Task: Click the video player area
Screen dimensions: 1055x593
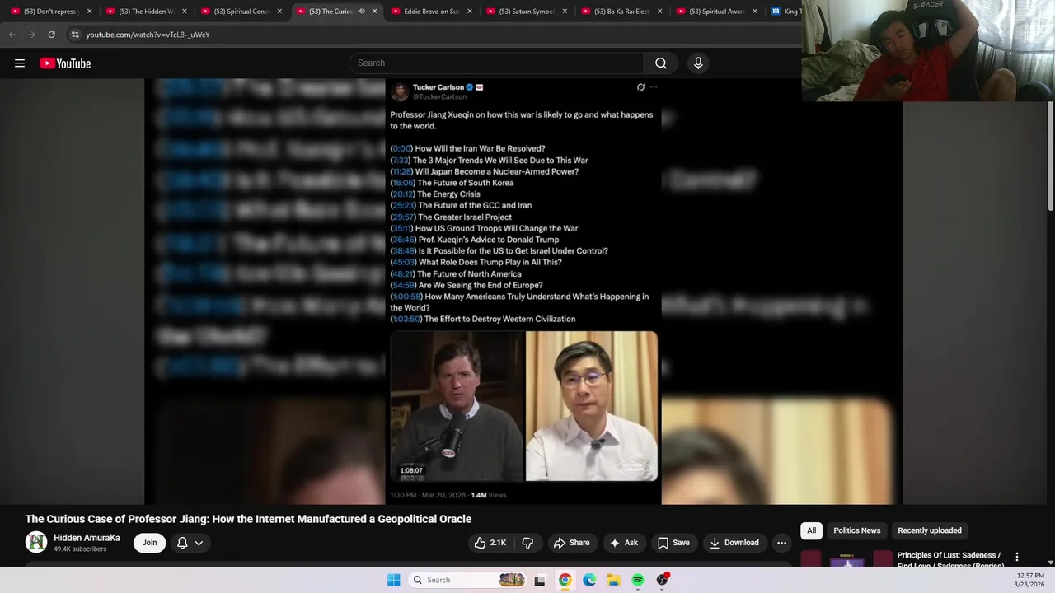Action: (523, 291)
